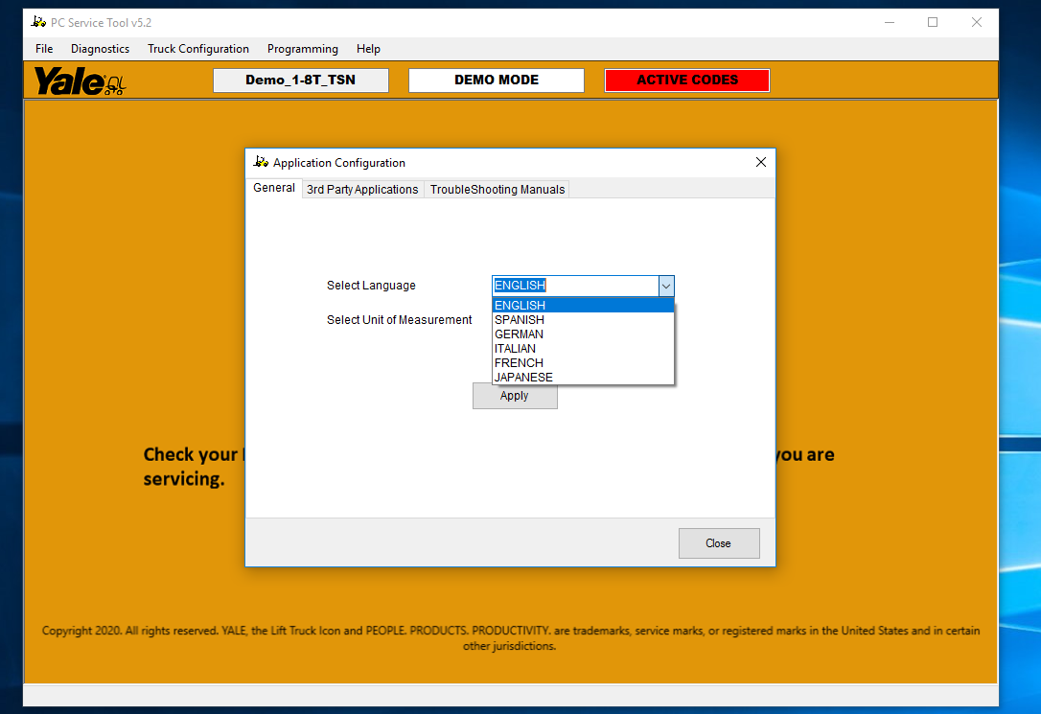This screenshot has width=1041, height=714.
Task: Click the Yale logo
Action: coord(77,81)
